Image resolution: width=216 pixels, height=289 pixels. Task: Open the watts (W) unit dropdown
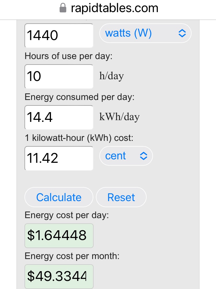(x=145, y=33)
